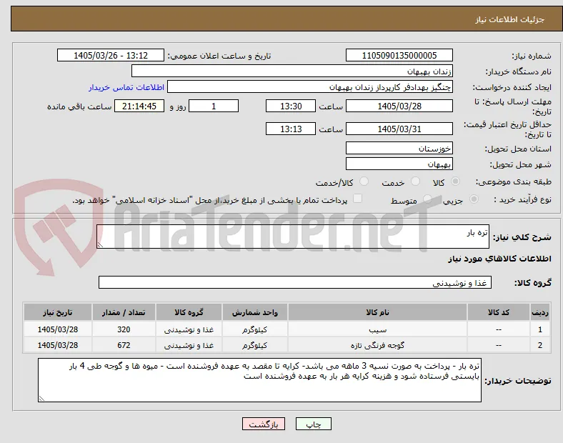This screenshot has height=443, width=563.
Task: Select the کالا/خدمت radio button
Action: 364,181
